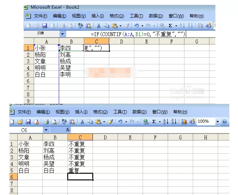Open the Paste options arrow in the lower Excel toolbar
238x195 pixels.
tap(104, 122)
